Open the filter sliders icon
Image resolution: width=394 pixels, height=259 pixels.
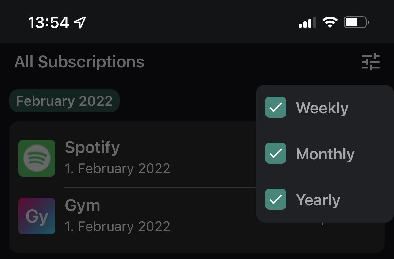(371, 62)
